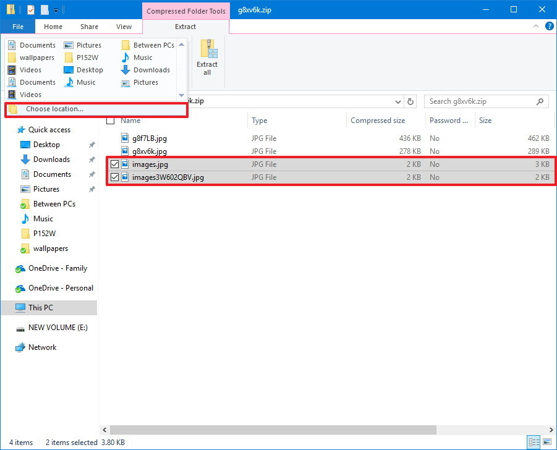
Task: Click horizontal scrollbar left arrow
Action: click(104, 430)
